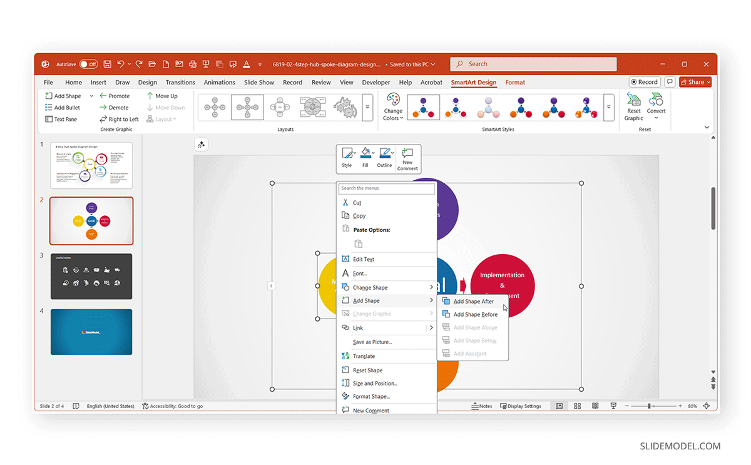751x465 pixels.
Task: Select the Slide Sorter view icon
Action: point(577,406)
